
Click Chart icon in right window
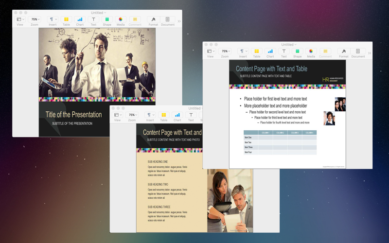[x=270, y=51]
